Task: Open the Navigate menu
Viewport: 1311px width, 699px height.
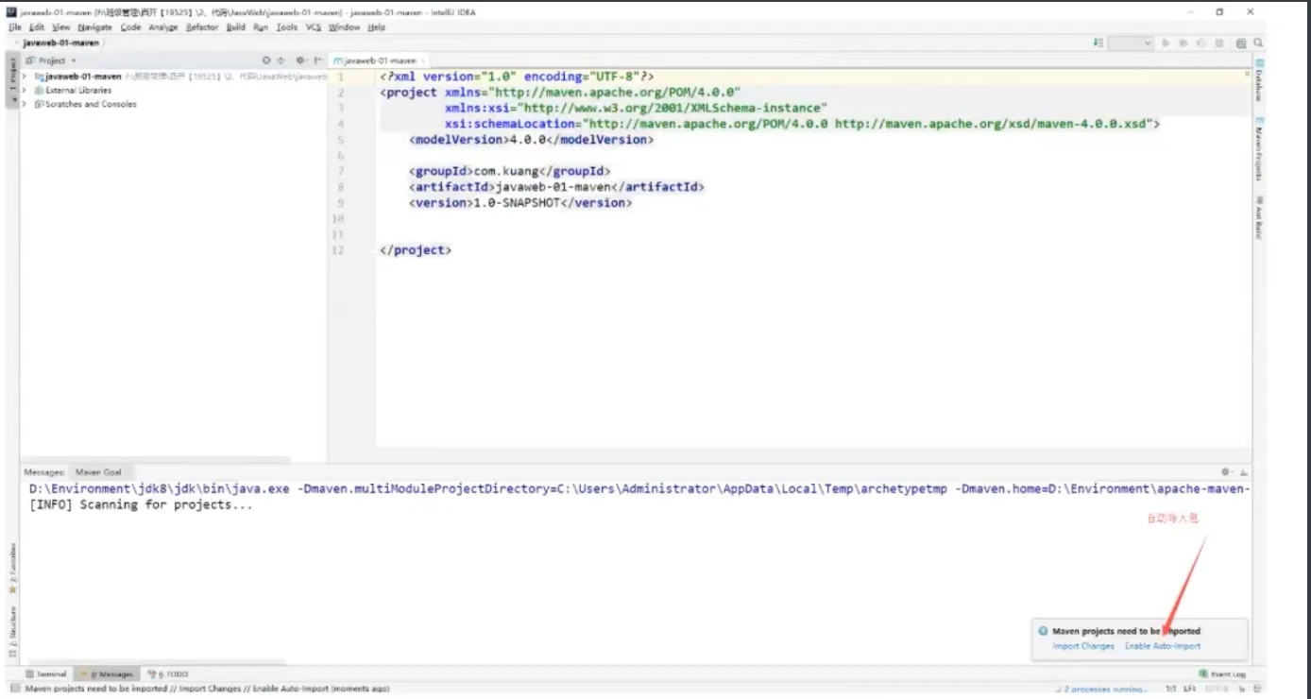Action: pos(94,27)
